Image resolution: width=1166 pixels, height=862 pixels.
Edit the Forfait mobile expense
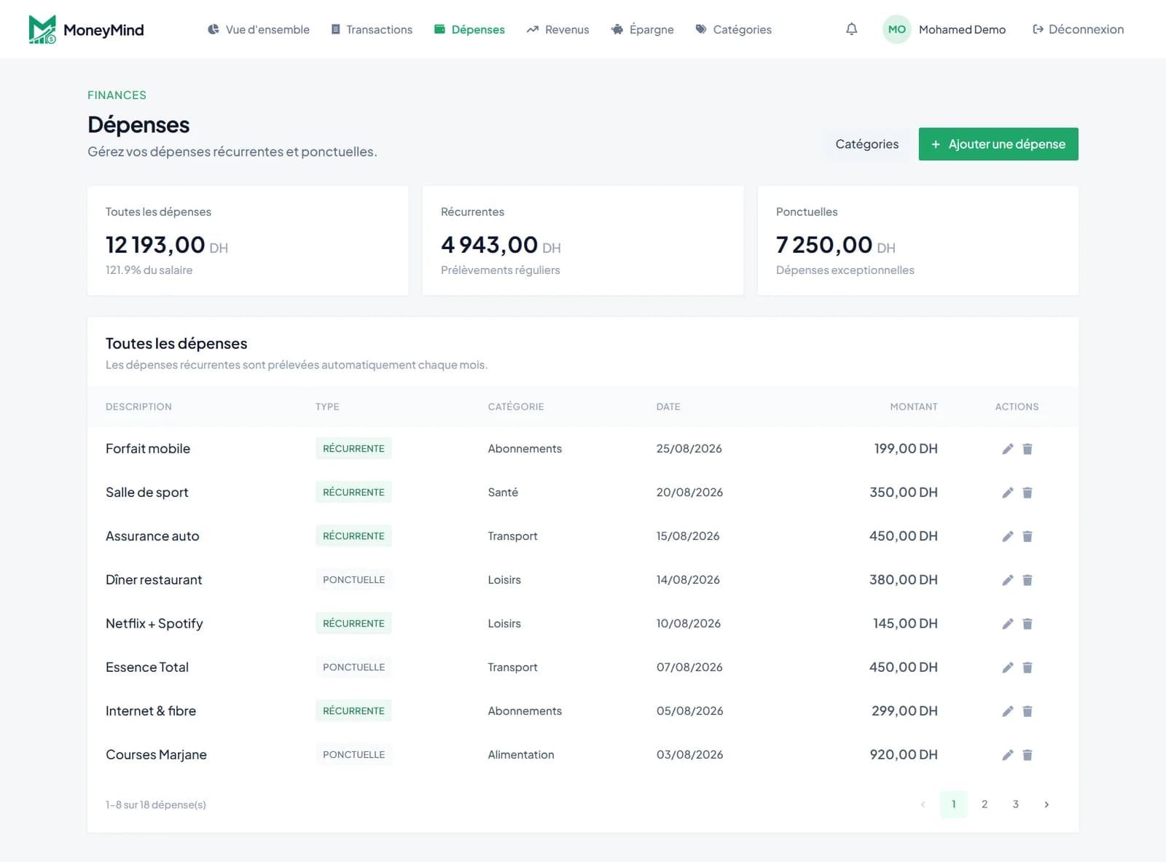tap(1007, 449)
